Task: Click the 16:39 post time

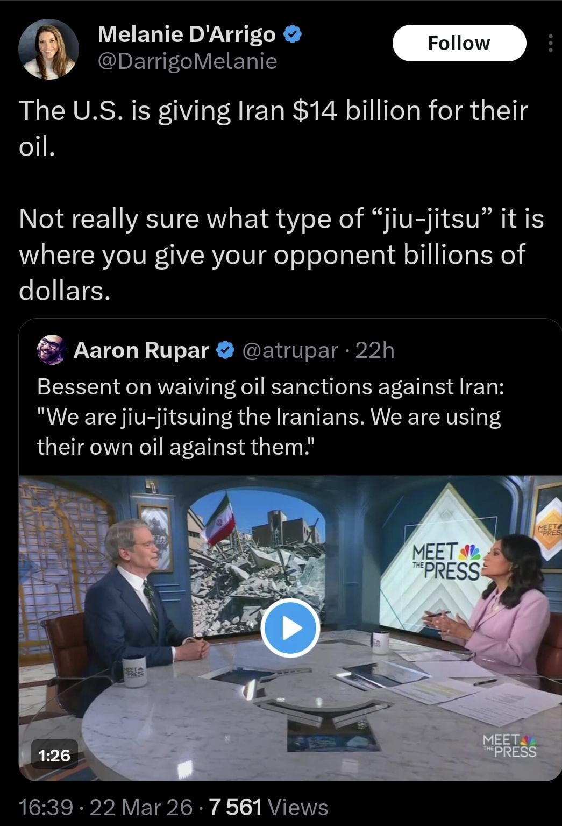Action: tap(46, 807)
